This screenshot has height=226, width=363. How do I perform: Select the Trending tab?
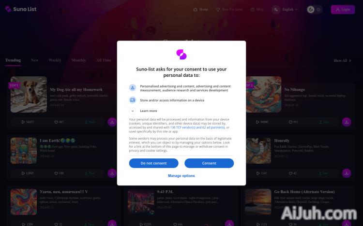click(x=13, y=60)
